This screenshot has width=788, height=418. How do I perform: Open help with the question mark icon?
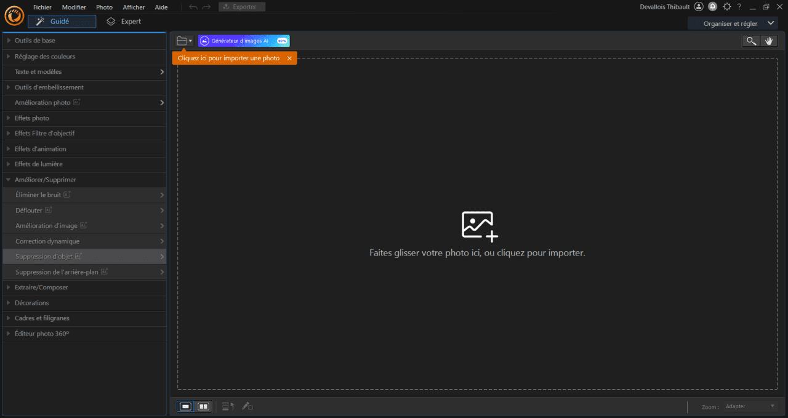pos(739,7)
